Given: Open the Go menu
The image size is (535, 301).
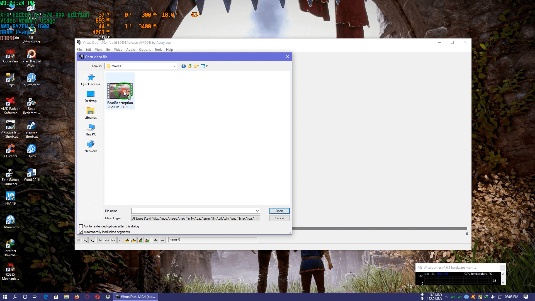Looking at the screenshot, I should click(108, 50).
